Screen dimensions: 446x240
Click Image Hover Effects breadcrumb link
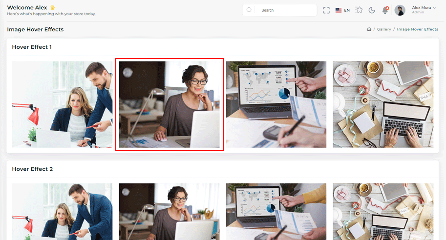pyautogui.click(x=417, y=29)
